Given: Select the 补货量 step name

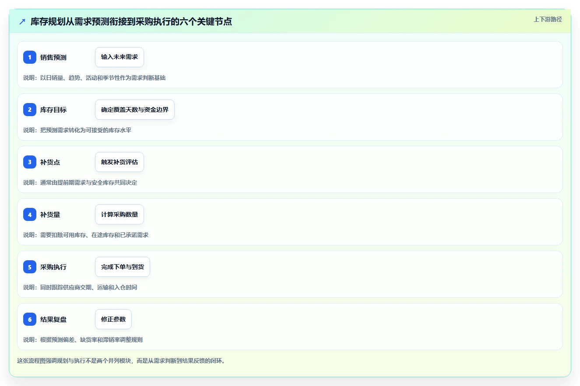Looking at the screenshot, I should pos(50,214).
